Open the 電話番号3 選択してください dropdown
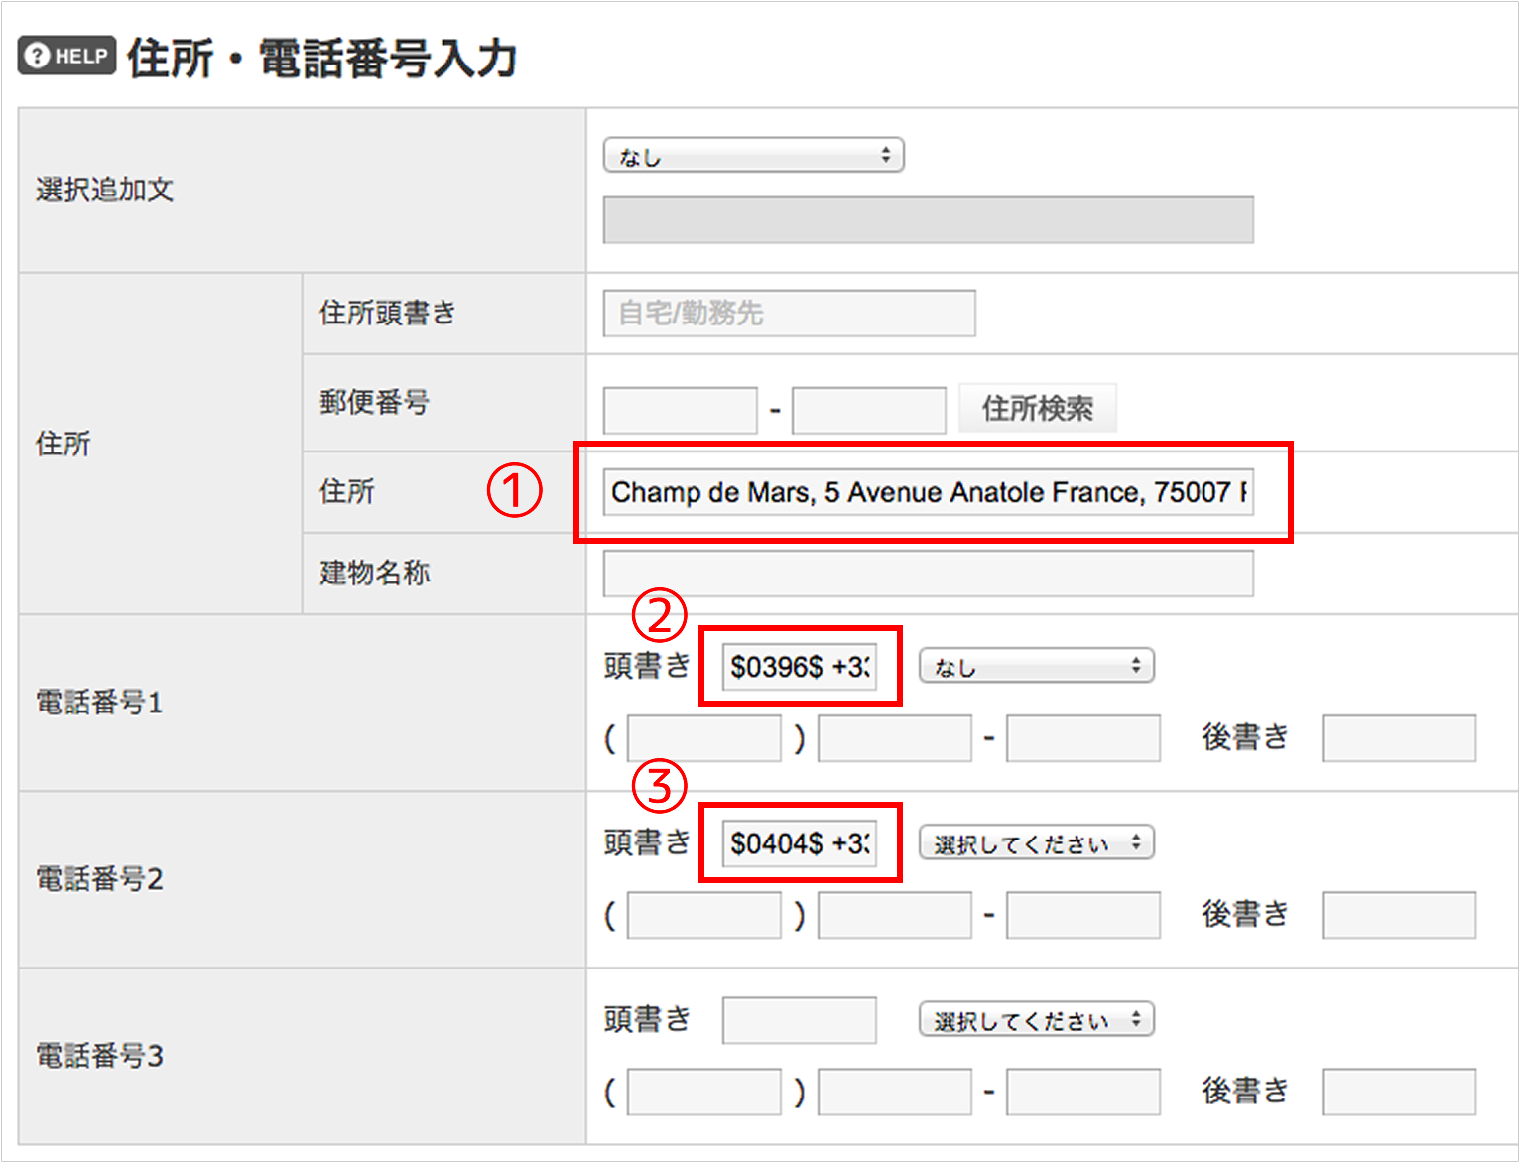1520x1163 pixels. [x=1036, y=1020]
